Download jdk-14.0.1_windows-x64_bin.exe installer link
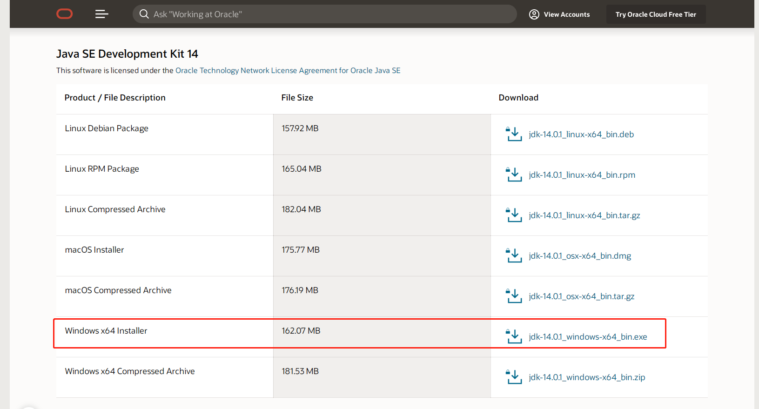The width and height of the screenshot is (759, 409). coord(588,337)
